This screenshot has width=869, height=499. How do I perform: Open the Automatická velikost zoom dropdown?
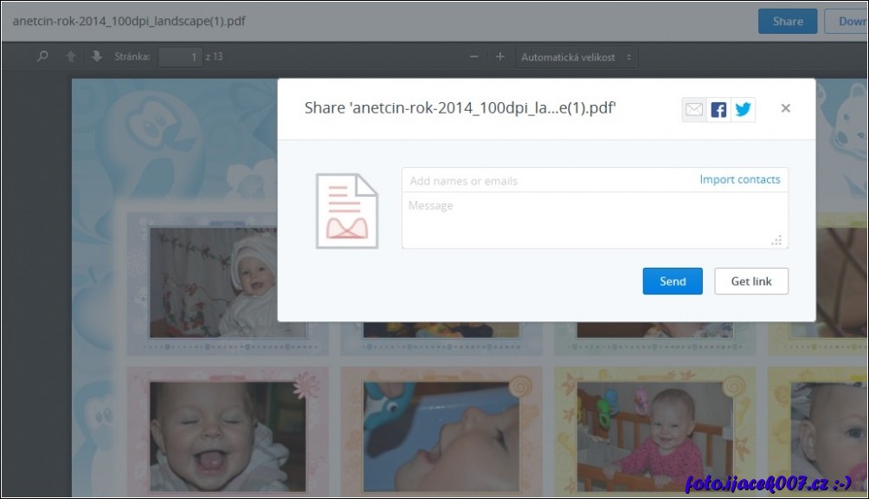click(576, 57)
